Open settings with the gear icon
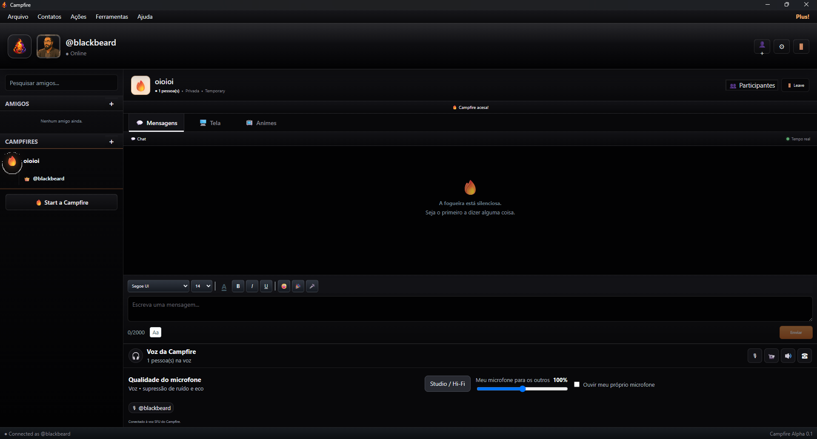The width and height of the screenshot is (817, 439). tap(782, 47)
